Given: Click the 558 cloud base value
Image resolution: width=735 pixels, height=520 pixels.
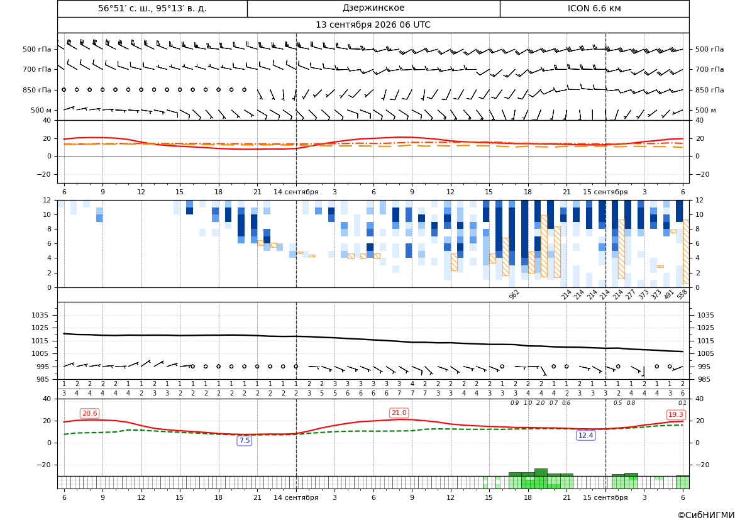Looking at the screenshot, I should [682, 294].
